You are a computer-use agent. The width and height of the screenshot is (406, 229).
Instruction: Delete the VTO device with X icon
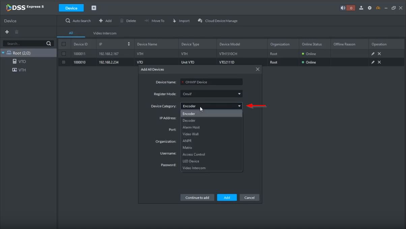[379, 62]
